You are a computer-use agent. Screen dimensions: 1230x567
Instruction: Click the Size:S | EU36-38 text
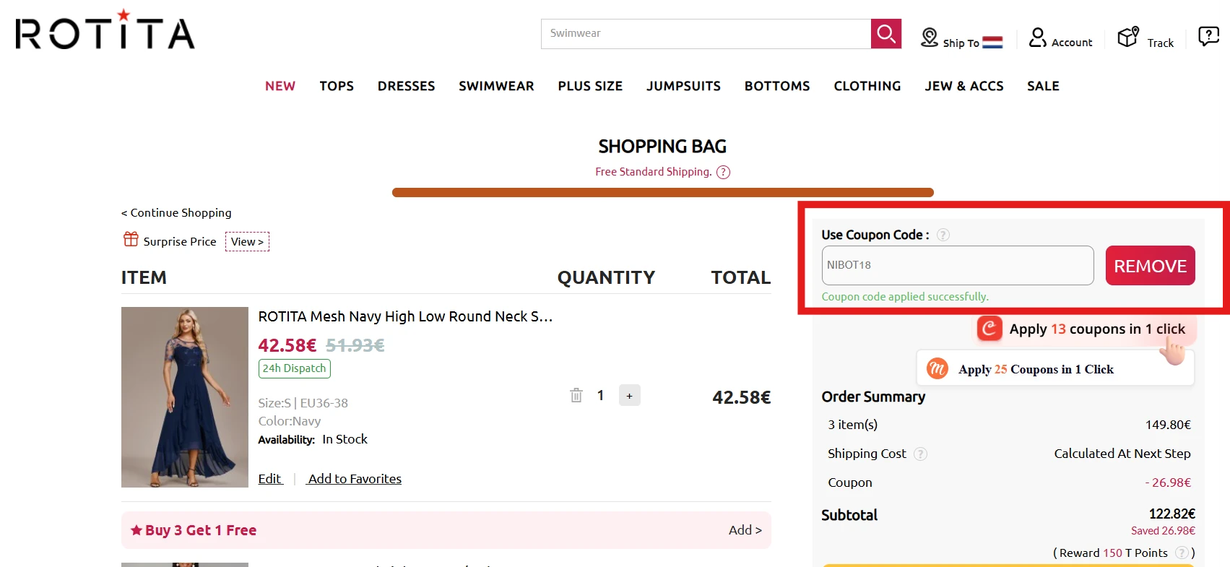pos(303,403)
